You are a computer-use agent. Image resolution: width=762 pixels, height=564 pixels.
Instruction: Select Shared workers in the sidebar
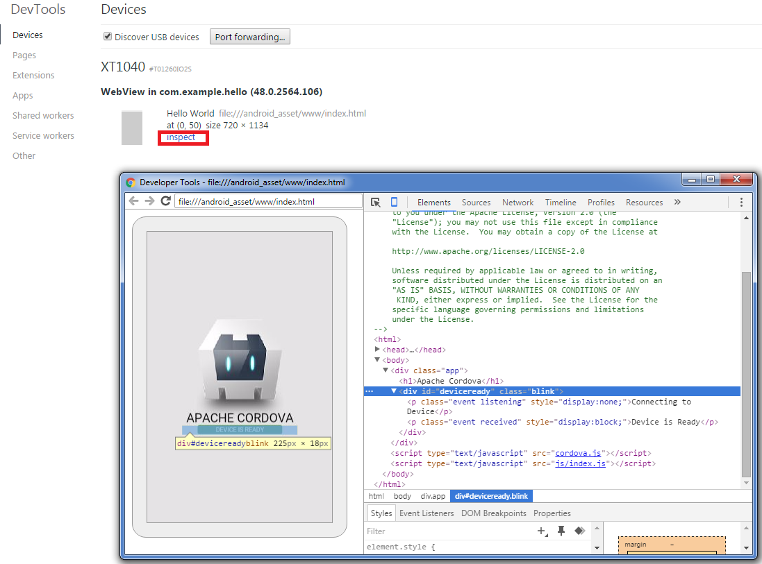(x=43, y=116)
